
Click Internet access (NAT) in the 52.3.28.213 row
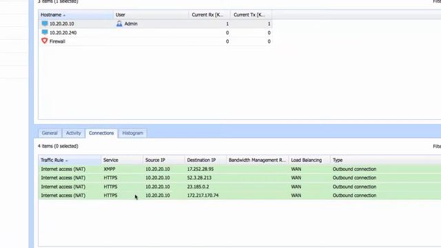click(x=63, y=178)
